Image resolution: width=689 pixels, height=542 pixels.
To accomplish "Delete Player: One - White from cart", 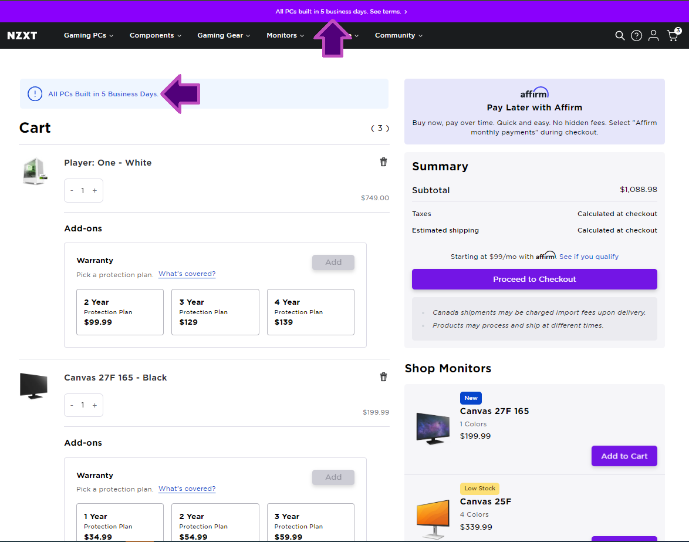I will [x=384, y=162].
